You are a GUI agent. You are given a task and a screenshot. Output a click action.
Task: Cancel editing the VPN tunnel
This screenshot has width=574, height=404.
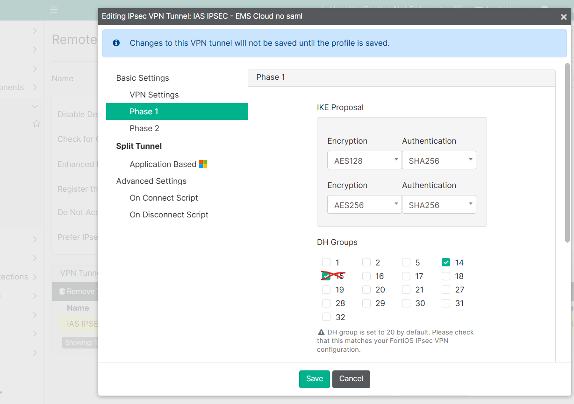click(351, 379)
